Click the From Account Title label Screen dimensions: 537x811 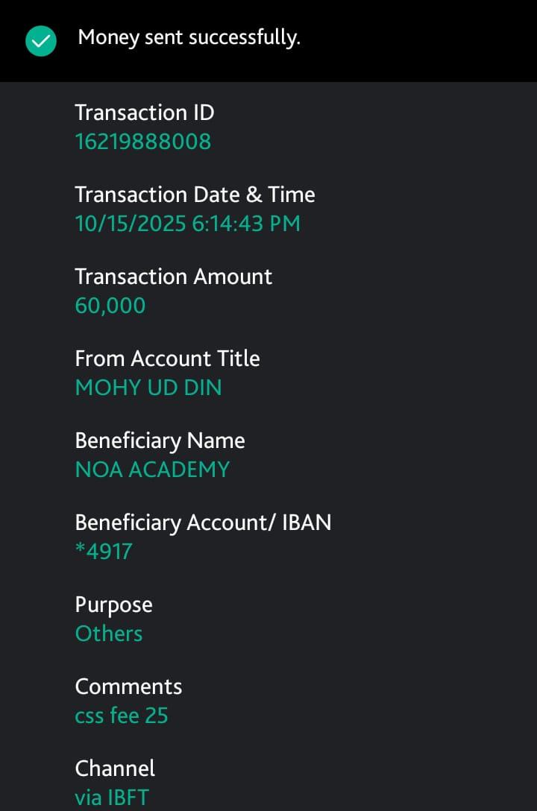(168, 359)
